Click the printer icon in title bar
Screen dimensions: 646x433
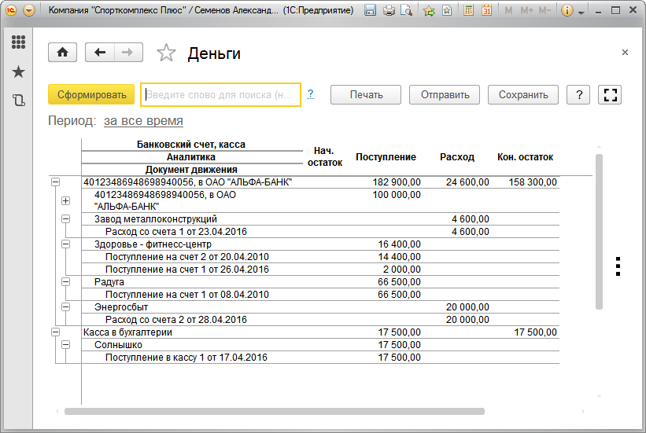click(389, 11)
